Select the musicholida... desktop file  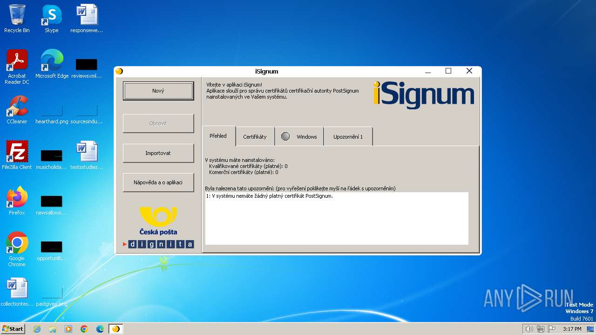tap(52, 159)
